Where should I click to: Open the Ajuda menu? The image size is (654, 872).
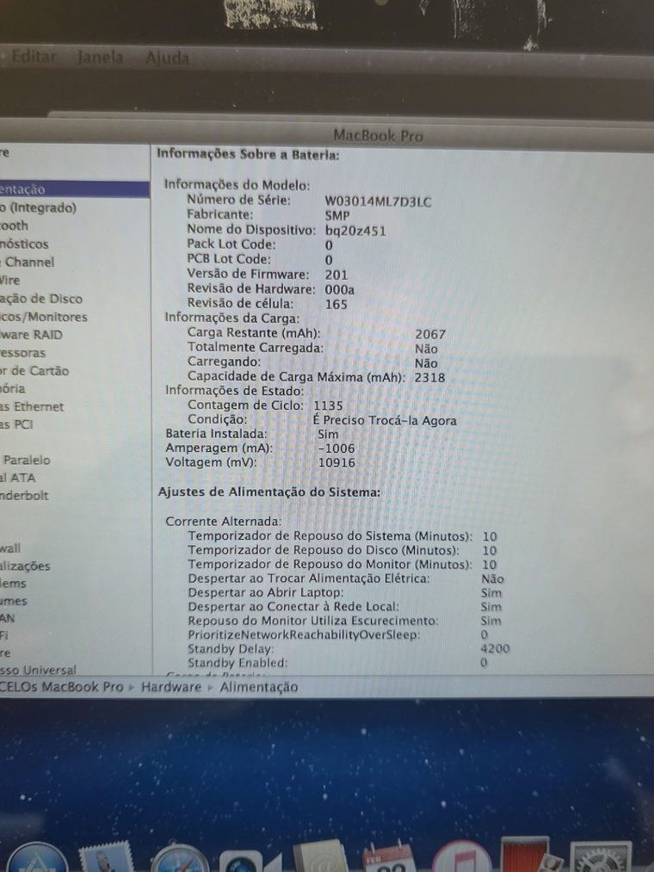tap(167, 58)
